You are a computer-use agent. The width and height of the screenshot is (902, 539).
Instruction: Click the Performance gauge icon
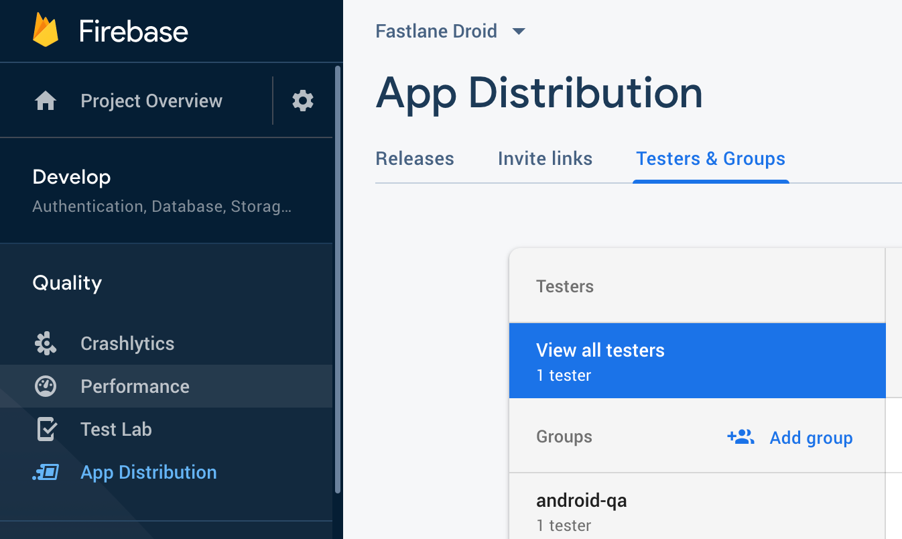[46, 386]
